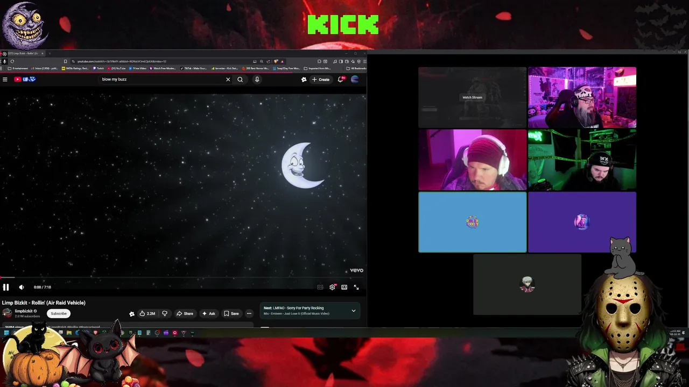Viewport: 689px width, 387px height.
Task: Click the Brave shields lion icon
Action: click(276, 61)
